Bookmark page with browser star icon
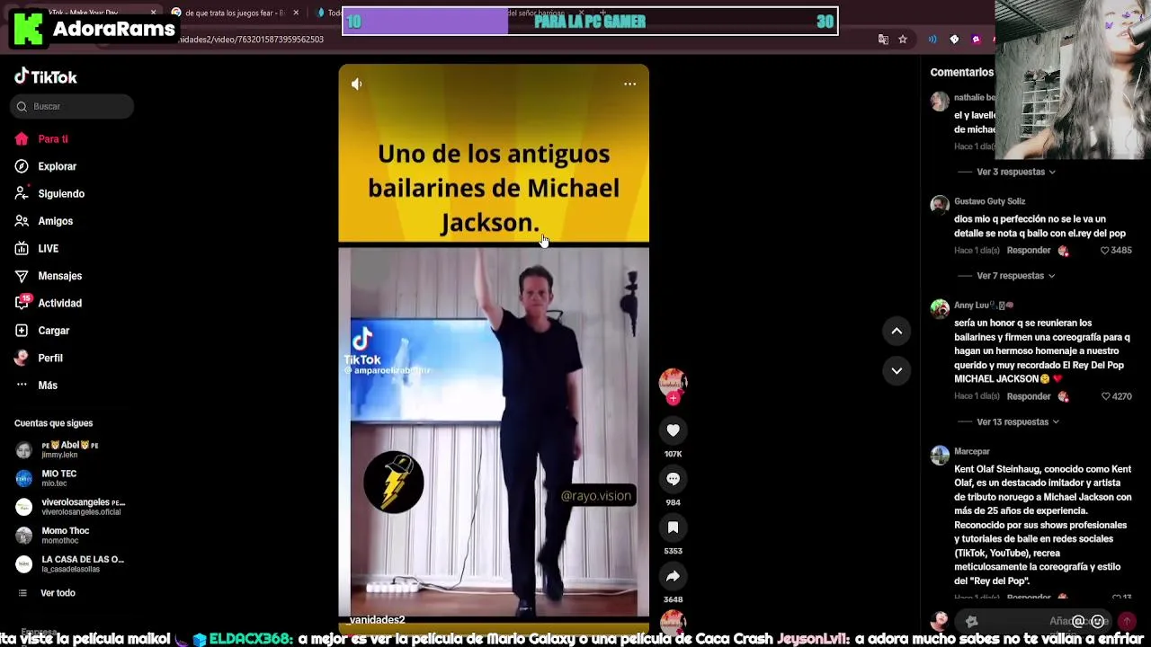 (x=903, y=40)
